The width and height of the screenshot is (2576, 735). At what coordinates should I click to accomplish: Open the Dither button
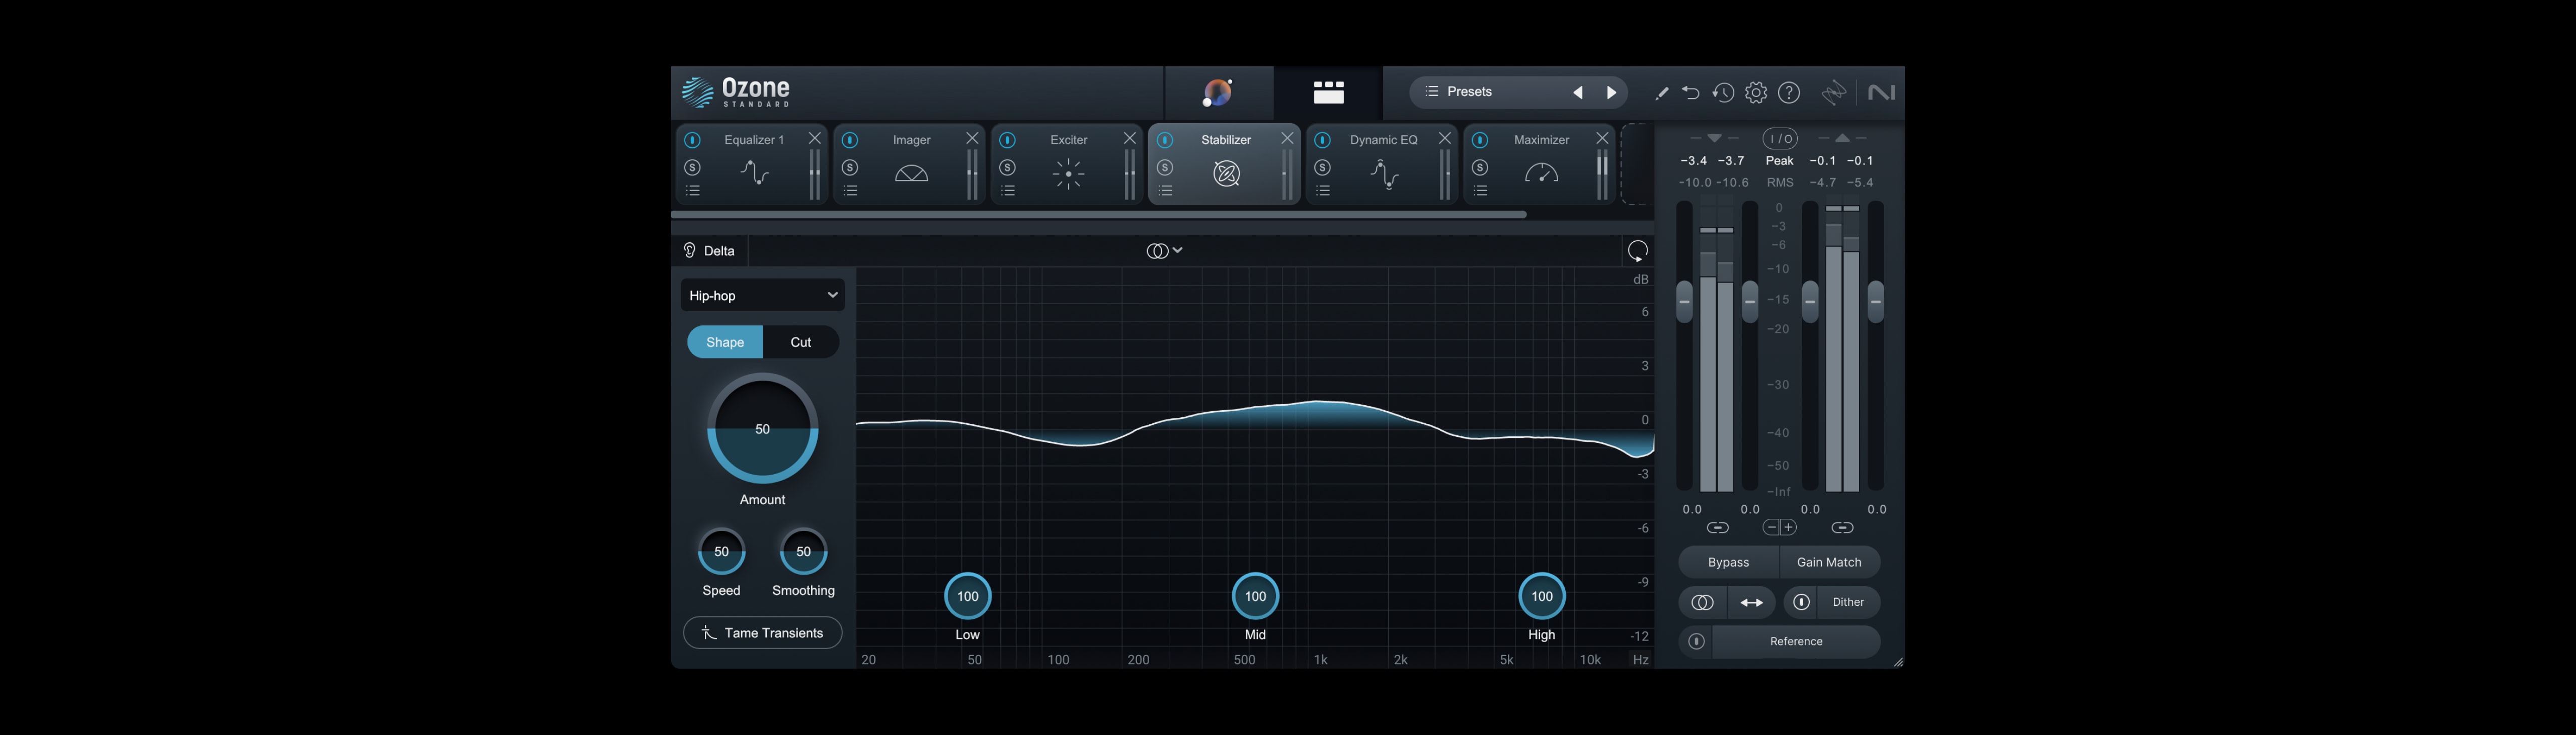click(1847, 602)
